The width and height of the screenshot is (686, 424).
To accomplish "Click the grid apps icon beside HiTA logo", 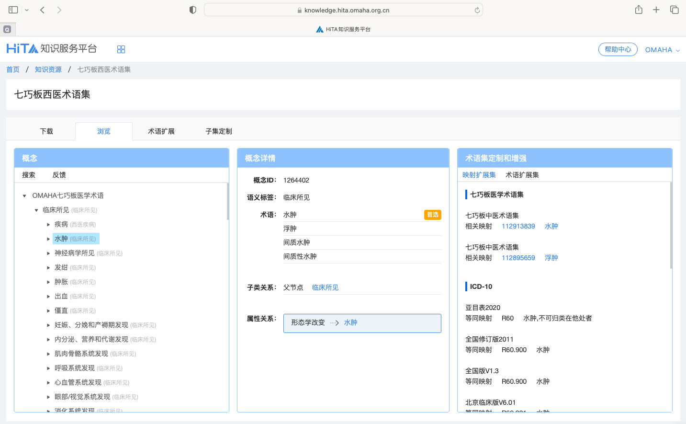I will coord(121,49).
